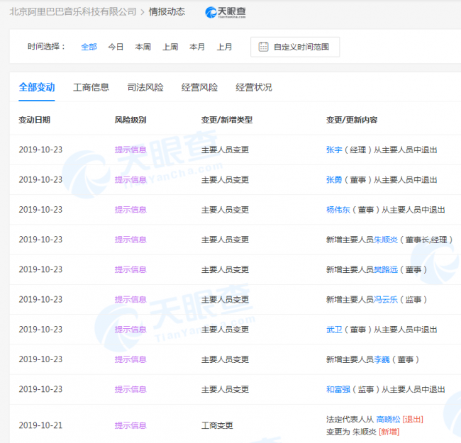The height and width of the screenshot is (443, 461).
Task: Select the 全部 time filter
Action: 89,47
